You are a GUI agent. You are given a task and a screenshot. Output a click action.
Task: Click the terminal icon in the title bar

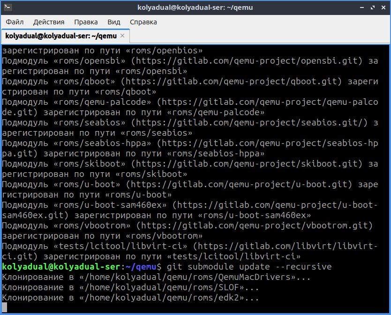[8, 7]
